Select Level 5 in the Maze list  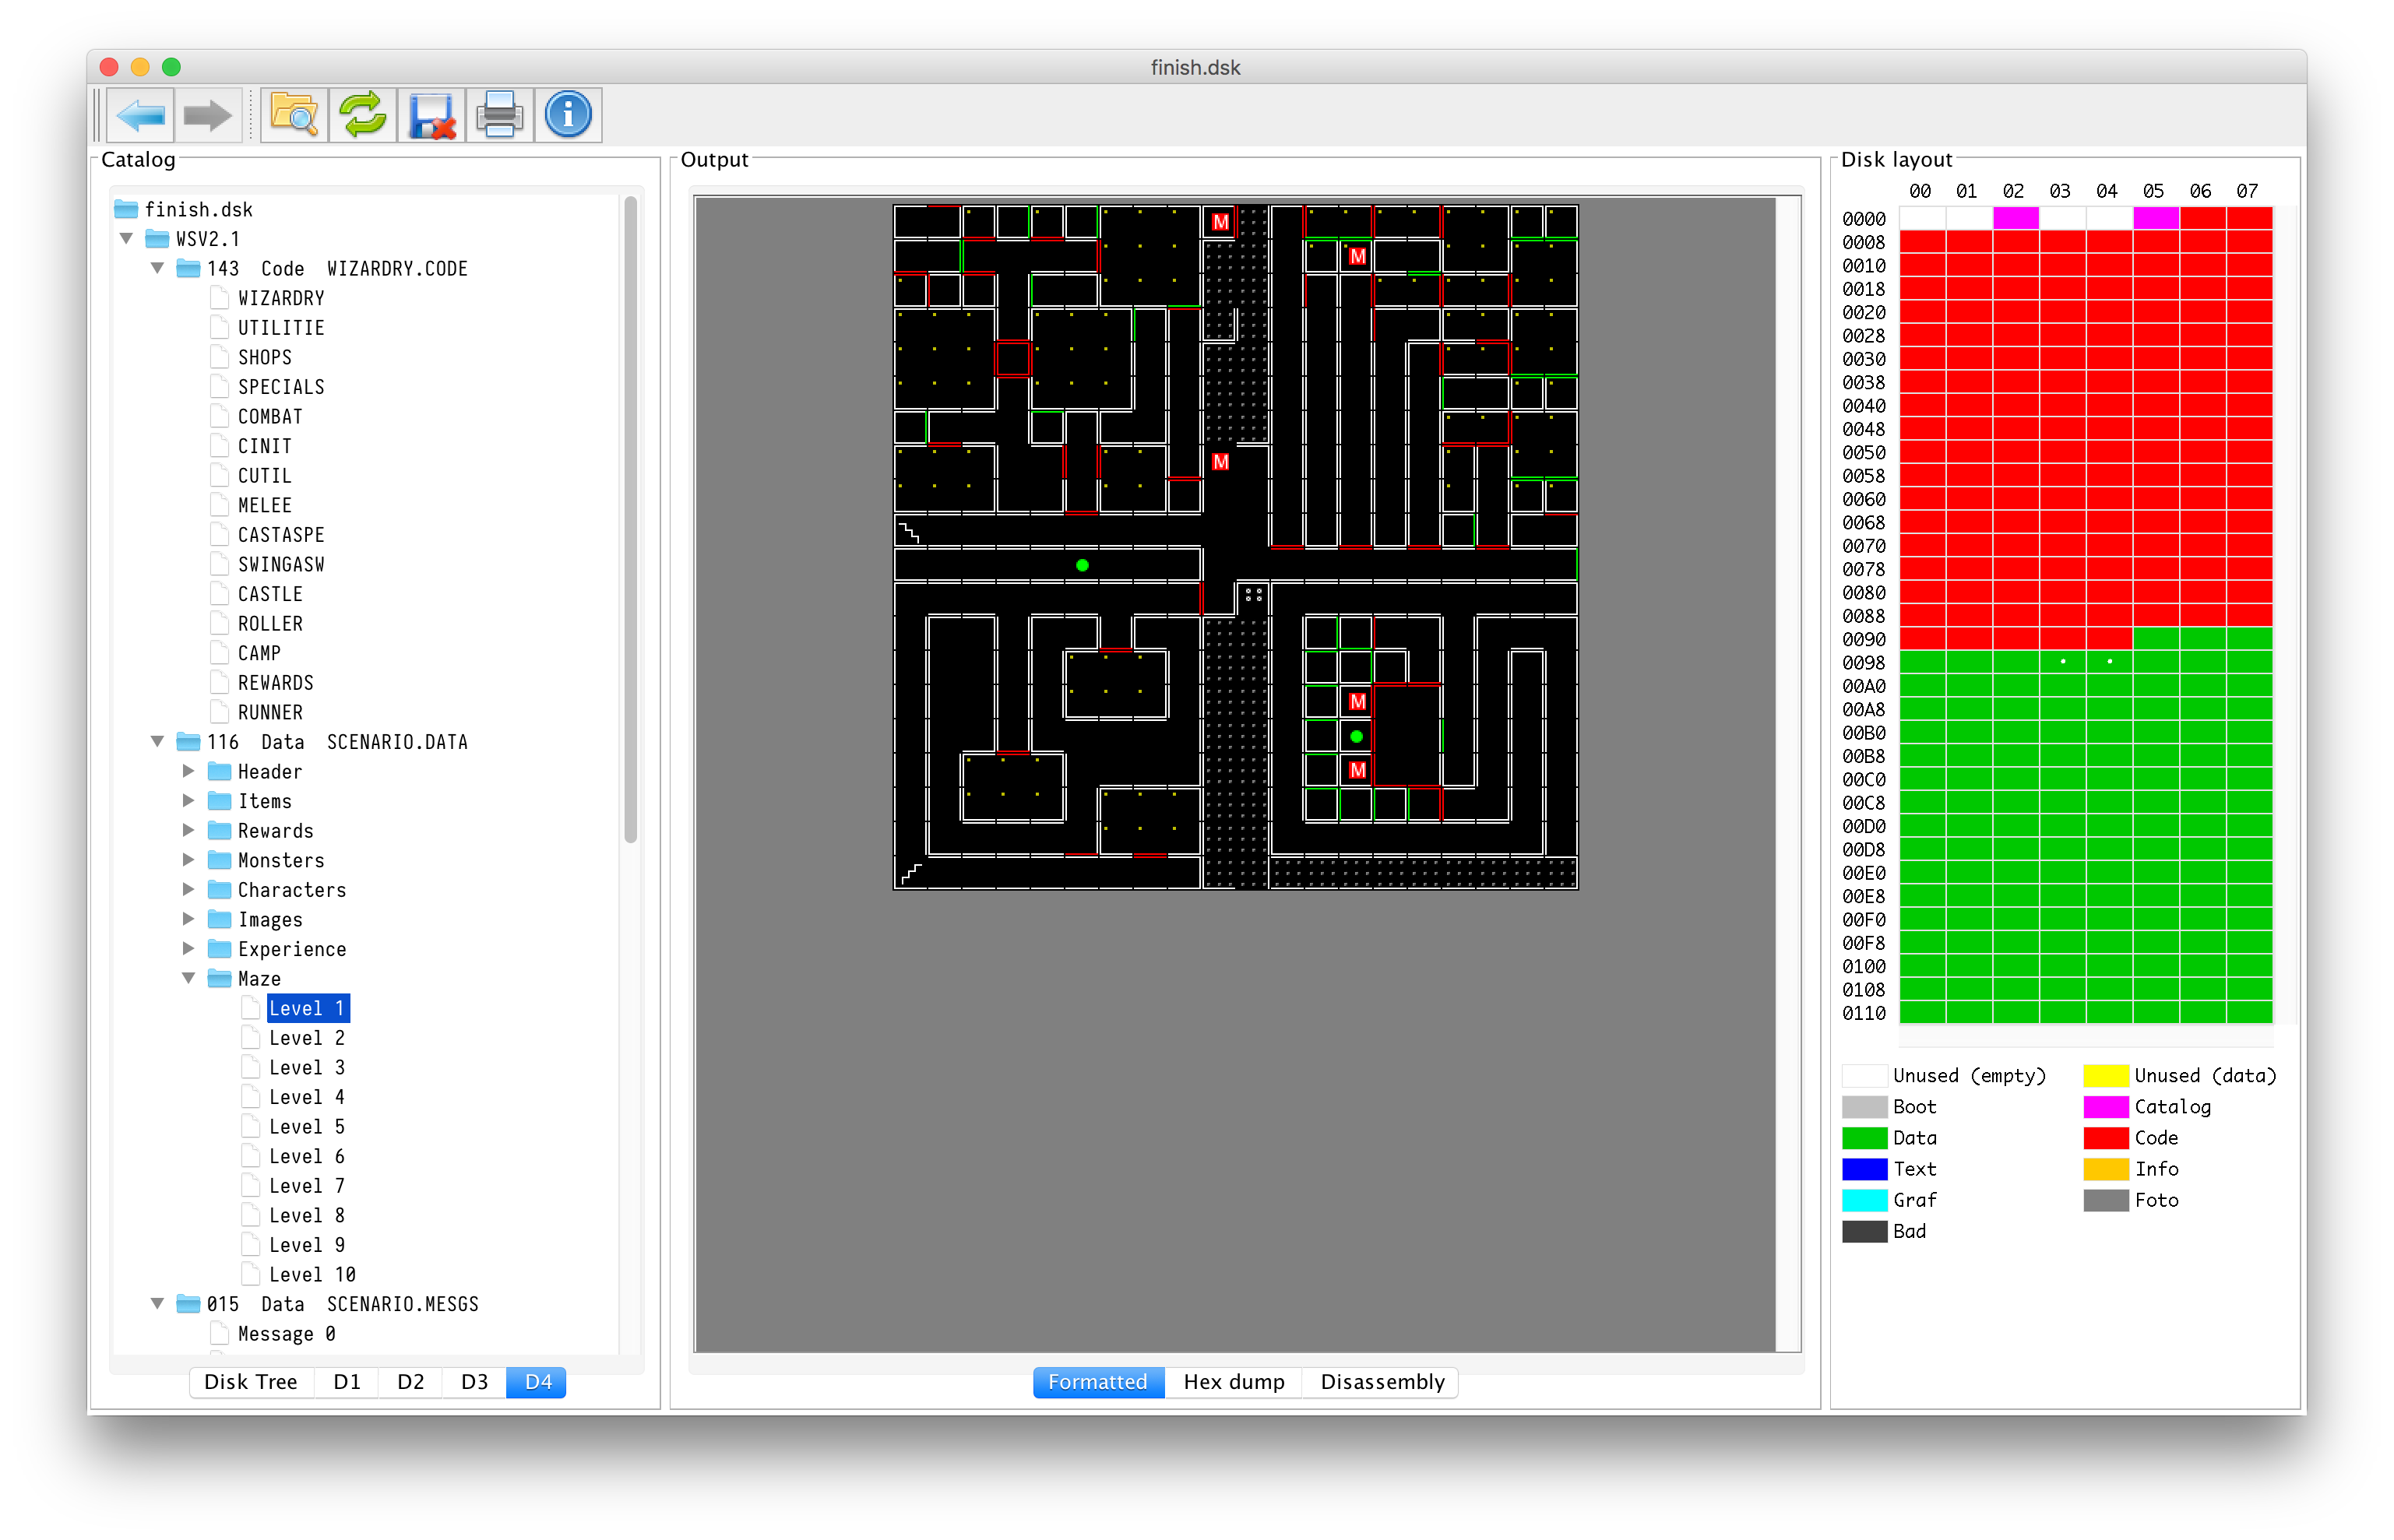click(306, 1127)
